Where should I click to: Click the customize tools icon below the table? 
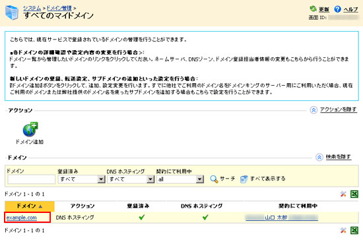tap(343, 230)
